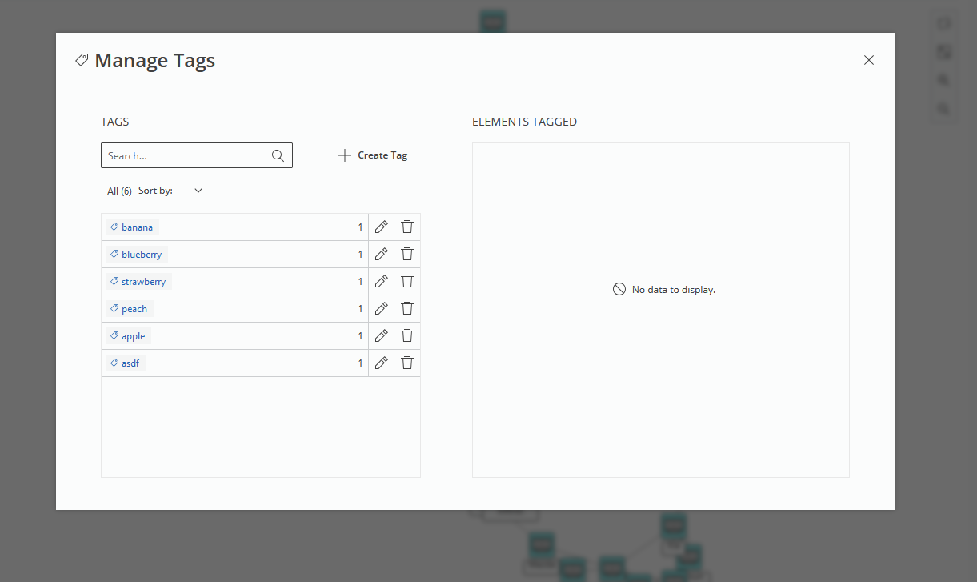The width and height of the screenshot is (977, 582).
Task: Click the edit pencil for banana tag
Action: (x=382, y=227)
